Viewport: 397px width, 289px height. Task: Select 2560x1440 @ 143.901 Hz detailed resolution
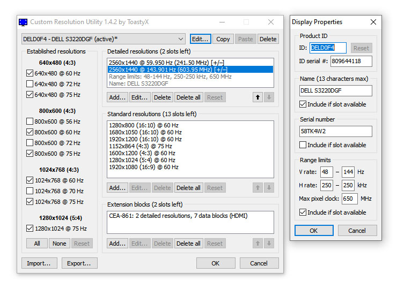(190, 70)
